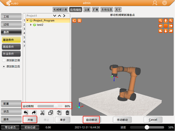Reset view with center orange square
Screen dimensions: 175x131
(x=166, y=26)
